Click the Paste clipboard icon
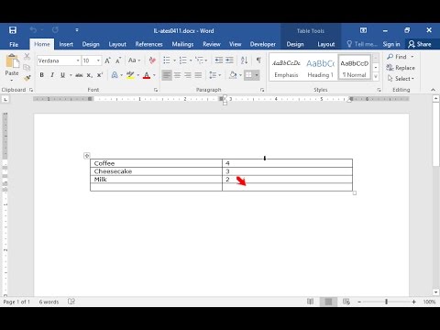The height and width of the screenshot is (330, 440). click(x=12, y=61)
